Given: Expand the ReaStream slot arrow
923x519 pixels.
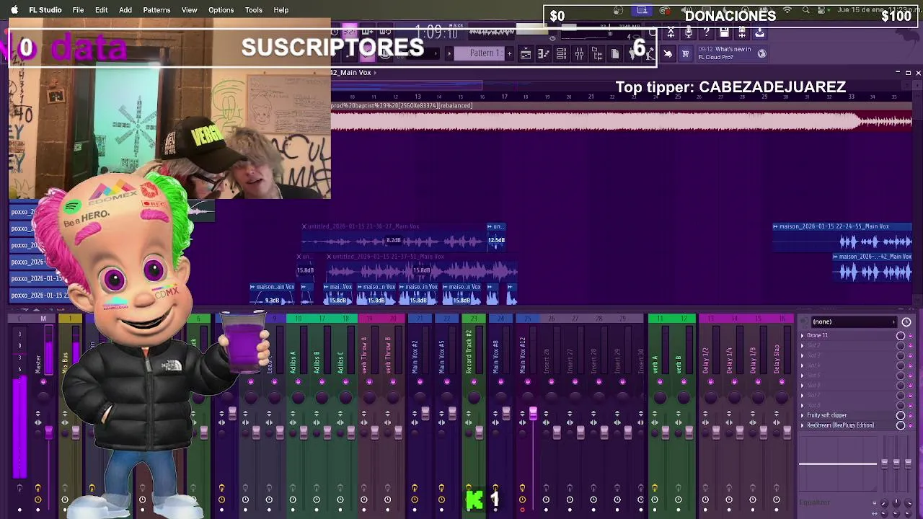Looking at the screenshot, I should [x=803, y=426].
